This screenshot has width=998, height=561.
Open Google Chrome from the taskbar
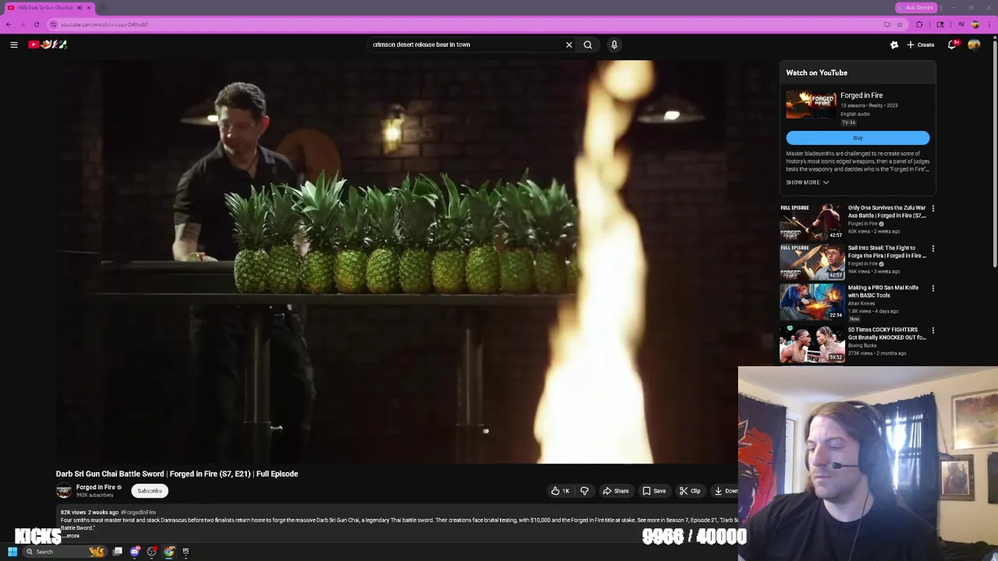click(169, 552)
